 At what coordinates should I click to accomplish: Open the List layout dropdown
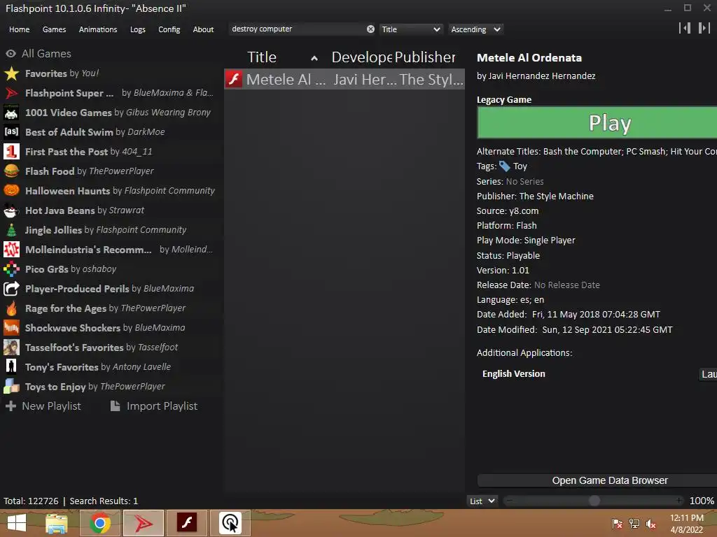pyautogui.click(x=482, y=501)
